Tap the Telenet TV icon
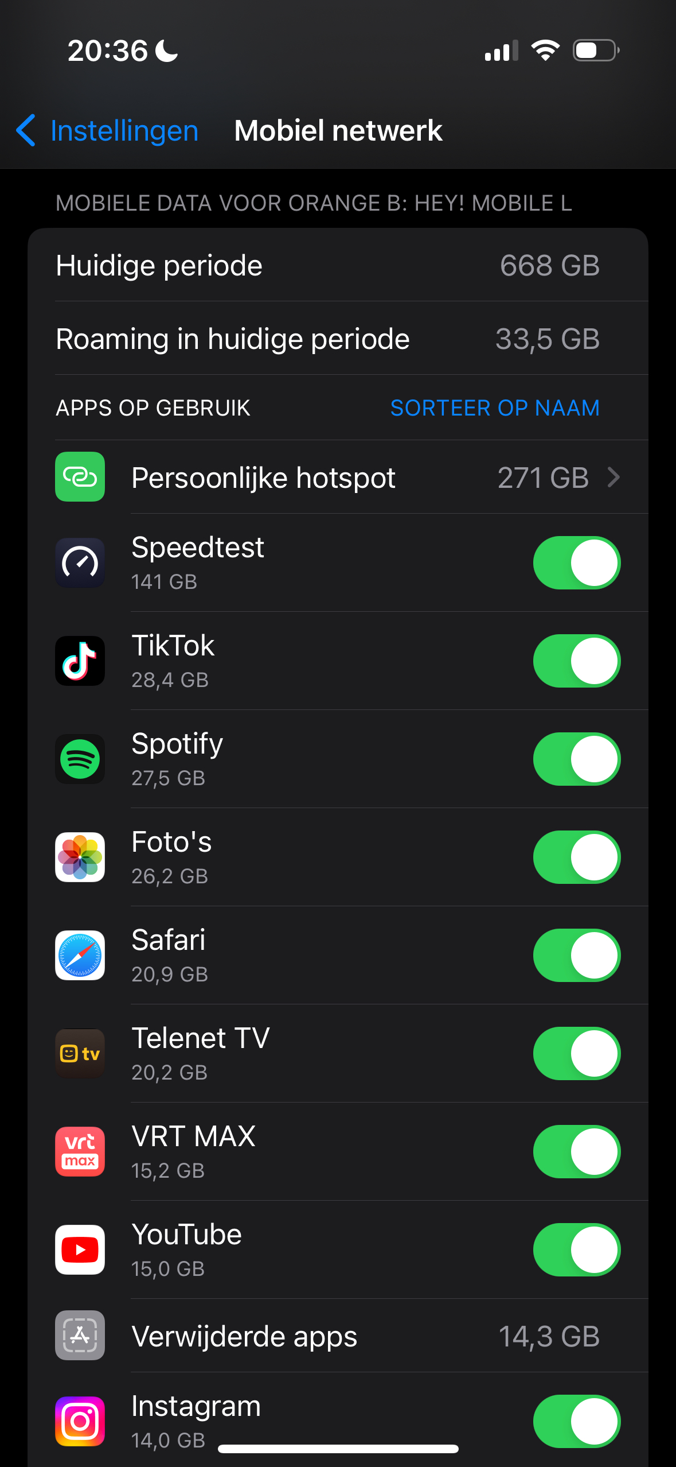 pos(80,1054)
